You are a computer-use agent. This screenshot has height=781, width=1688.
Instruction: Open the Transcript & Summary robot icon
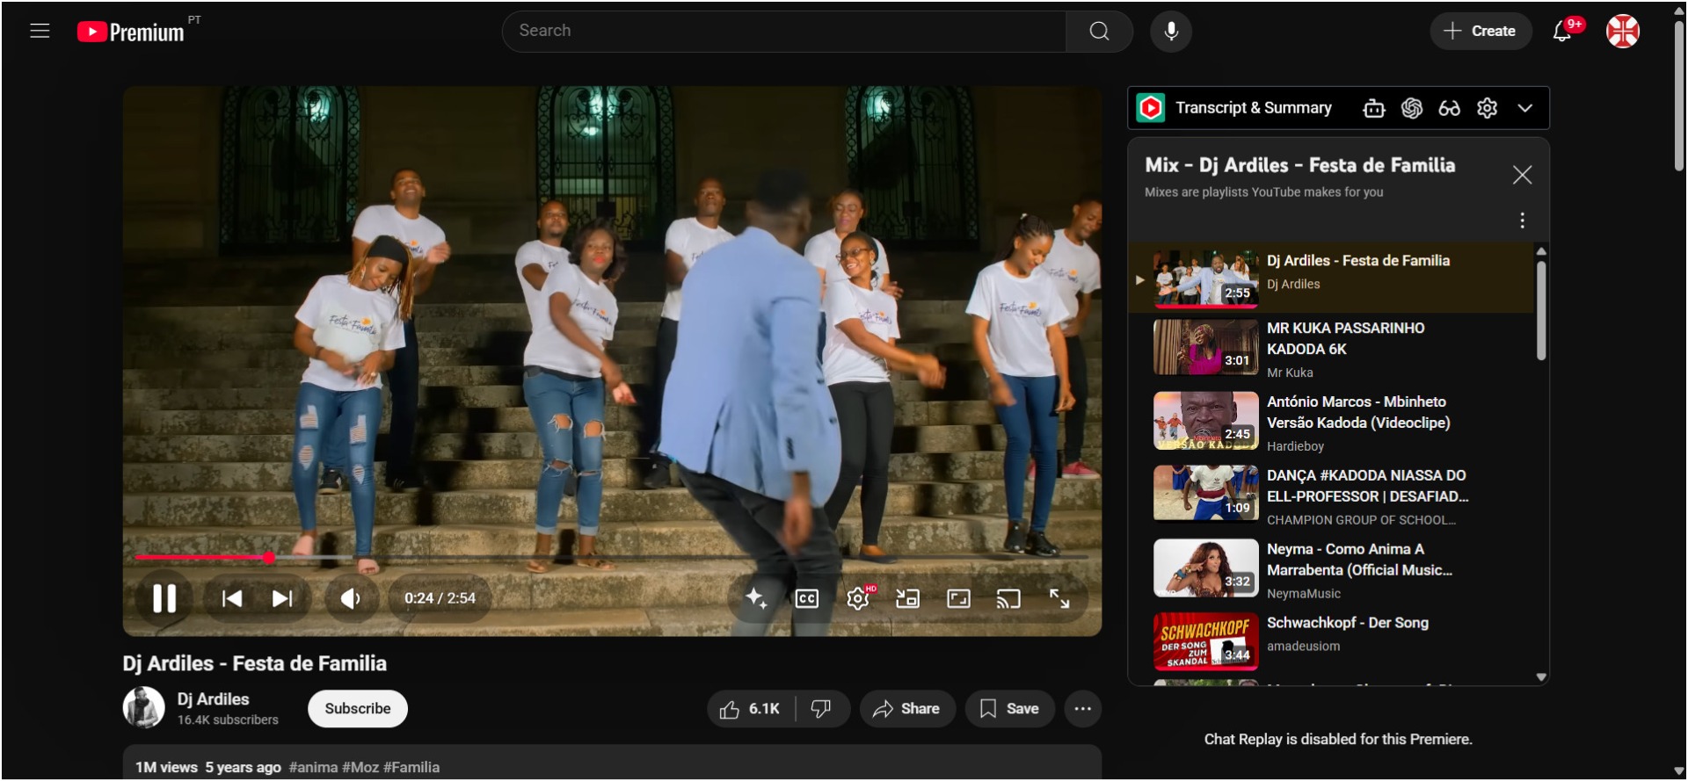(1374, 108)
